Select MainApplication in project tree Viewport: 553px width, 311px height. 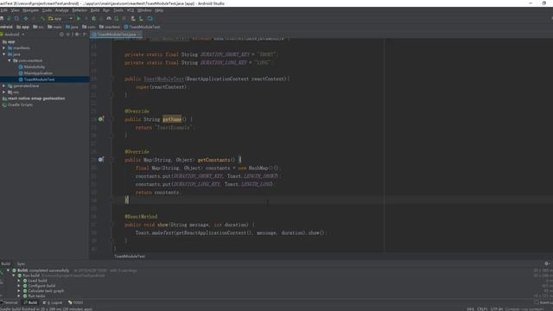tap(38, 73)
